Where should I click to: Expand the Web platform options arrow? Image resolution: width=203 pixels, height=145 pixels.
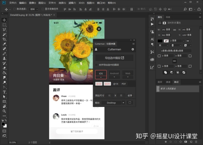(128, 77)
